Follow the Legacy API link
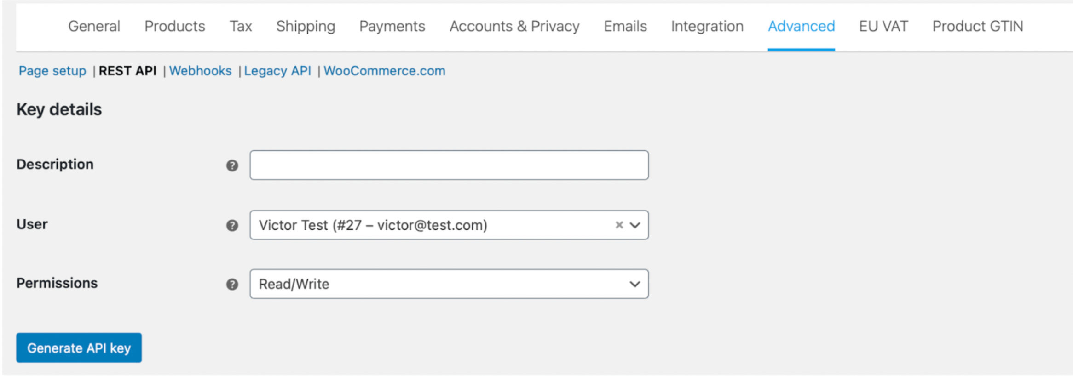 tap(277, 71)
